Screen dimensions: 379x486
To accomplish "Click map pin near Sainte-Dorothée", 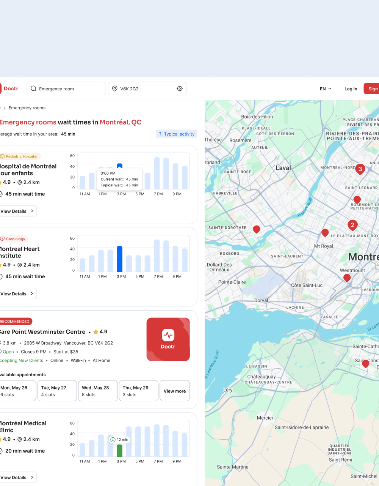I will pos(257,229).
